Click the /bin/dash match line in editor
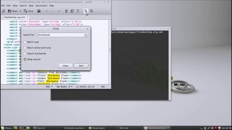The width and height of the screenshot is (232, 130). [x=46, y=25]
